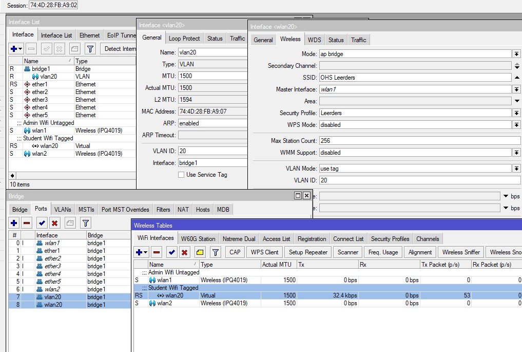Open the Mode dropdown showing ap bridge
The width and height of the screenshot is (522, 352).
coord(516,54)
